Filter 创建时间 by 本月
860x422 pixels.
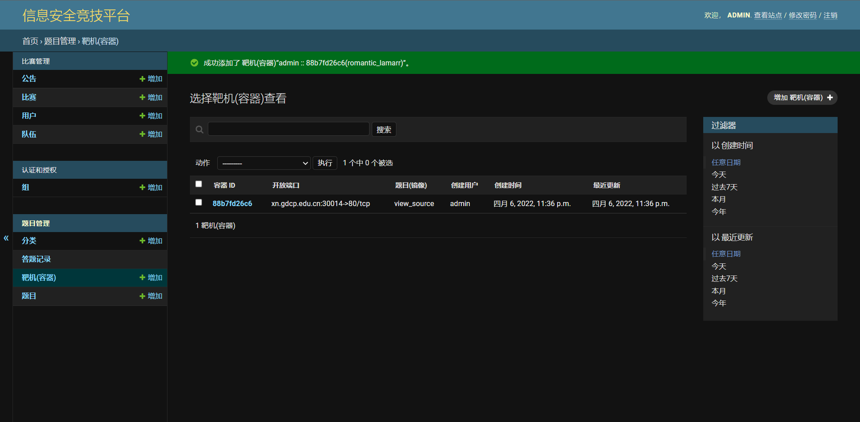coord(719,199)
